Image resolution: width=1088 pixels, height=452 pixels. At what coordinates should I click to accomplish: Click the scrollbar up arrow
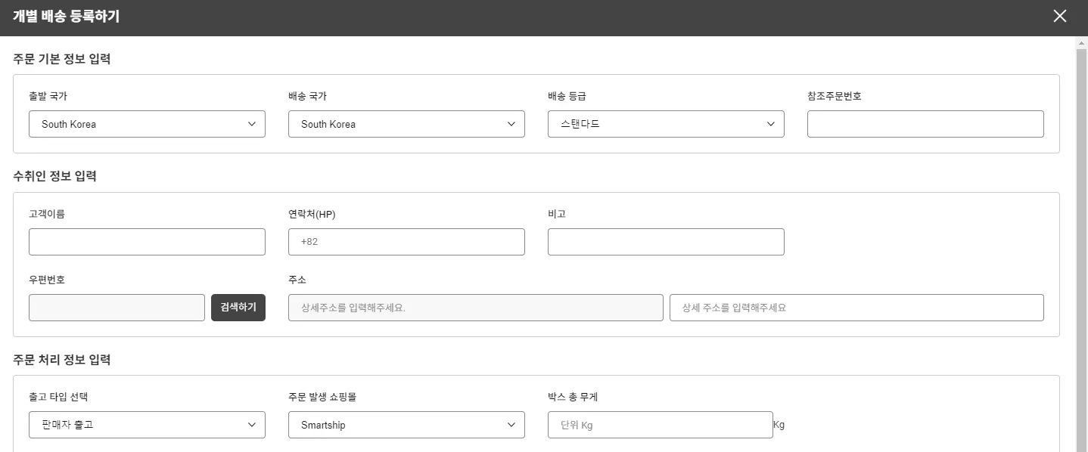click(x=1081, y=43)
